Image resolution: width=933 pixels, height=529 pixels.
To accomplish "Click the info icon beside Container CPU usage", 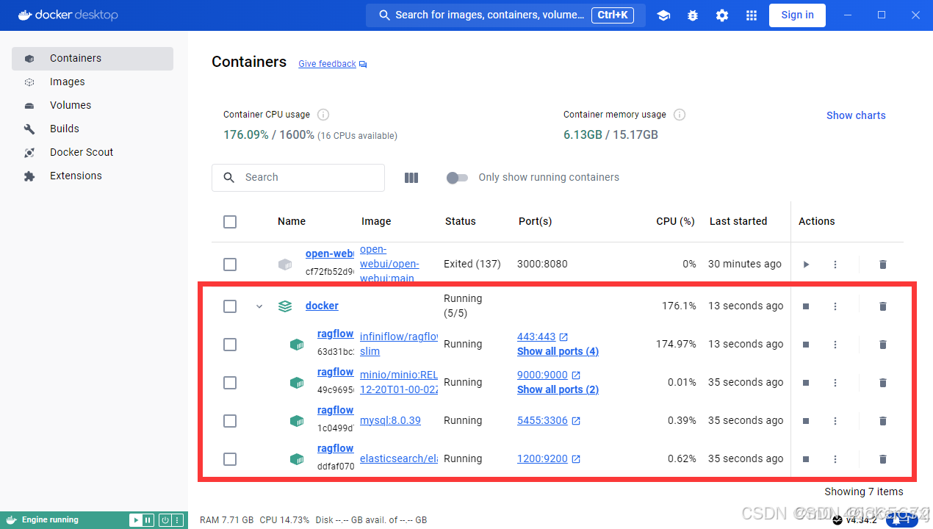I will 323,115.
